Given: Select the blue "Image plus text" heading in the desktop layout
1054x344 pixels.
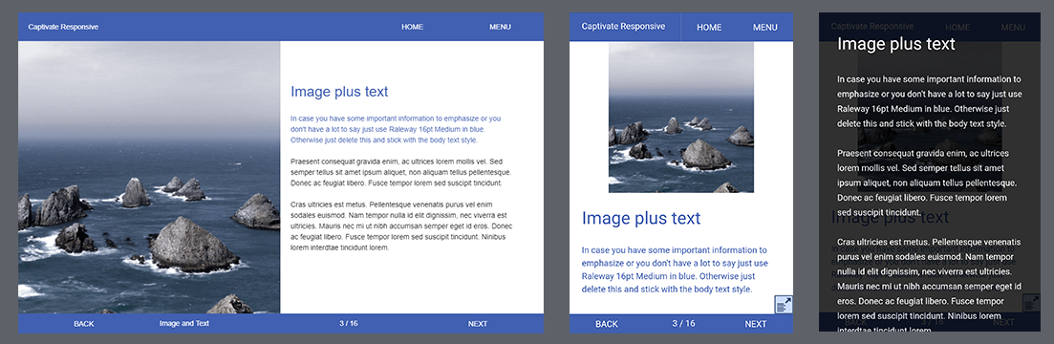Looking at the screenshot, I should click(339, 92).
